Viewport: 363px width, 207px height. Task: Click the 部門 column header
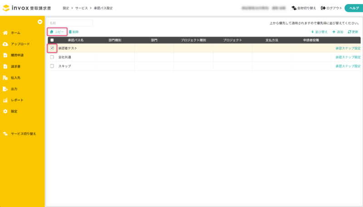tap(154, 40)
